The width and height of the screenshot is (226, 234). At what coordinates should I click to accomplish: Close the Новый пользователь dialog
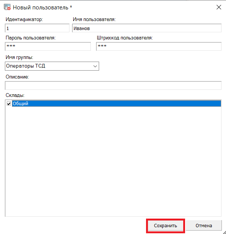[x=219, y=7]
